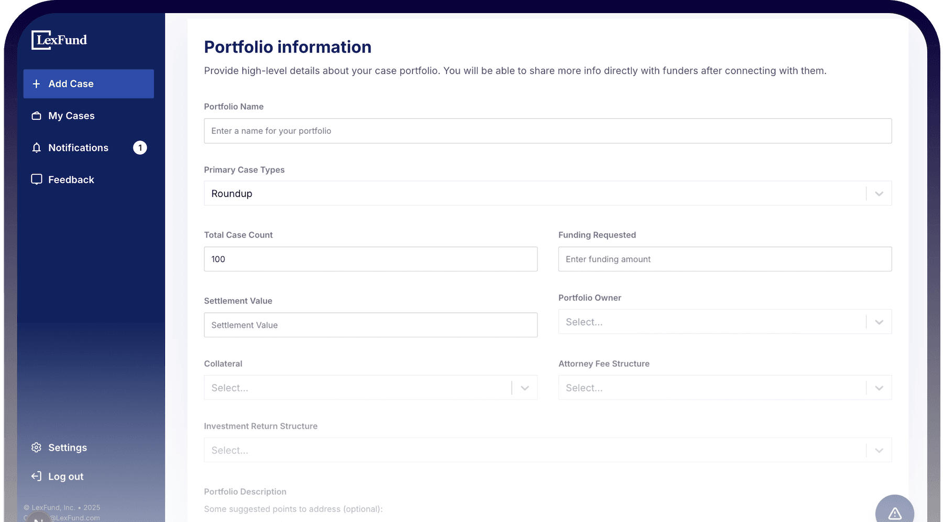This screenshot has width=943, height=522.
Task: Click the Log out arrow icon
Action: [36, 476]
